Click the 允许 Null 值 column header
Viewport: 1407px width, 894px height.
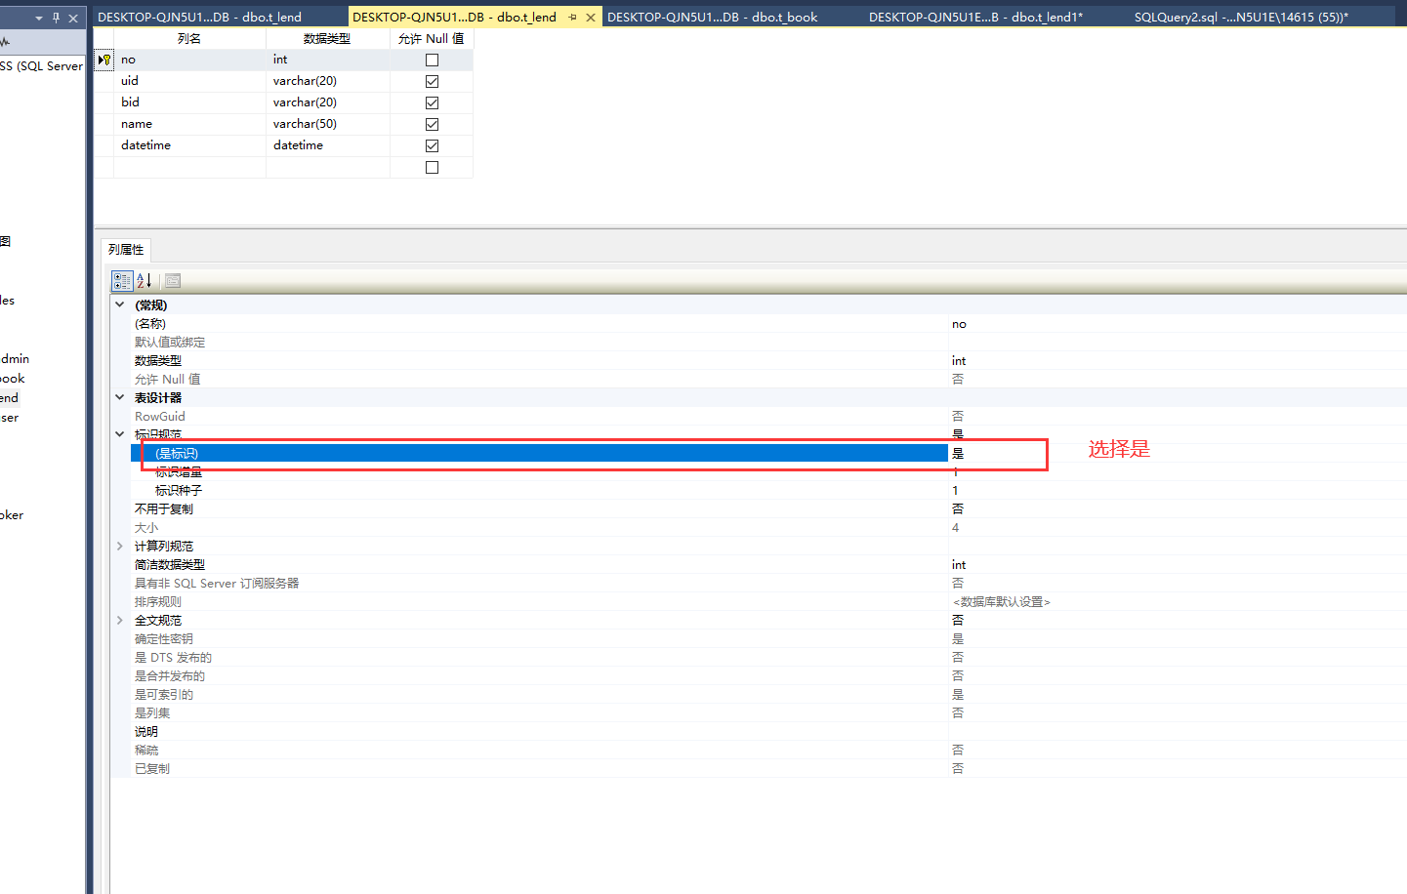431,39
